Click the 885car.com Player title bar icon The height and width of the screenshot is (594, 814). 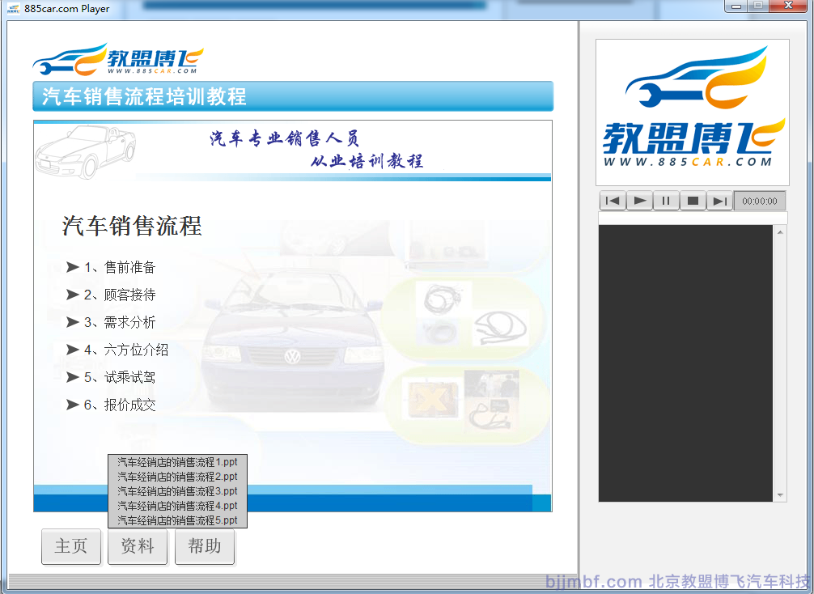14,8
